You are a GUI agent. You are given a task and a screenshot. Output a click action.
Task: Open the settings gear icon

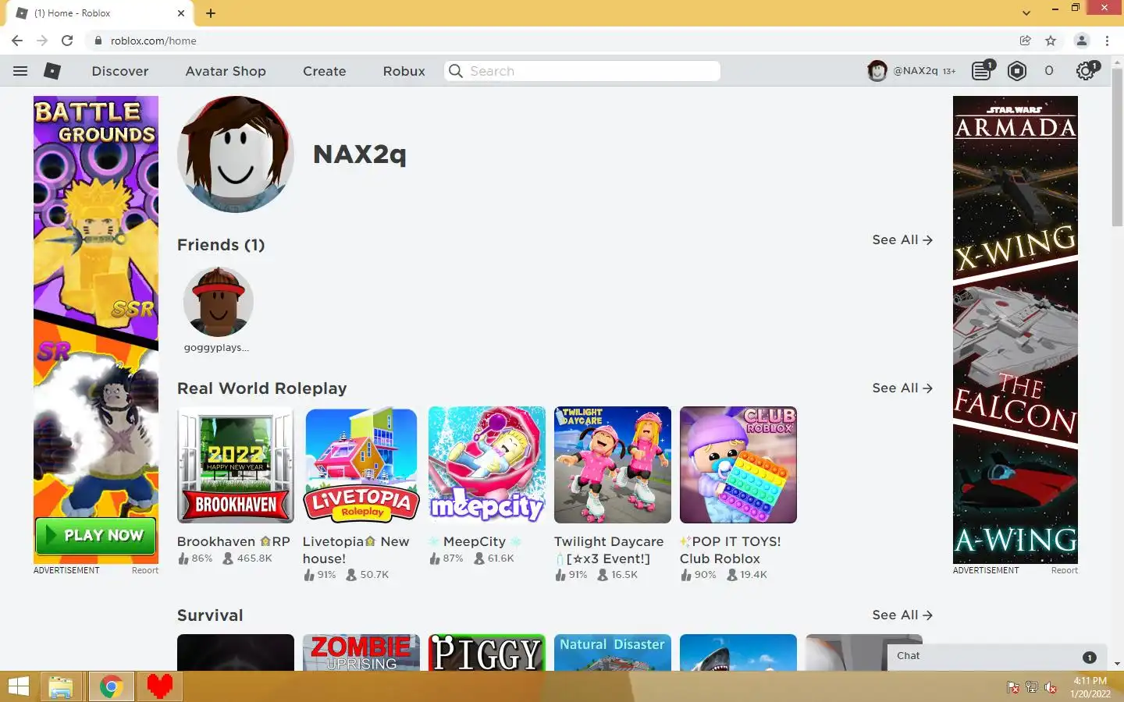(x=1086, y=71)
